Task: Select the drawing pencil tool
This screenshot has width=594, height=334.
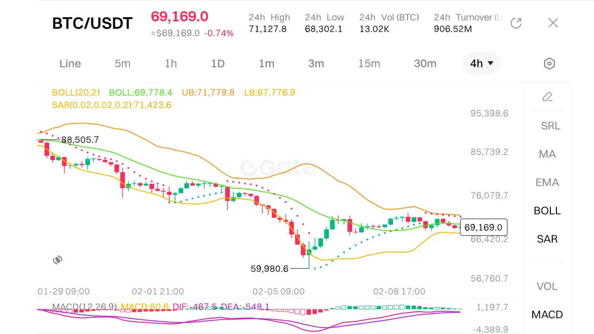Action: pyautogui.click(x=548, y=96)
